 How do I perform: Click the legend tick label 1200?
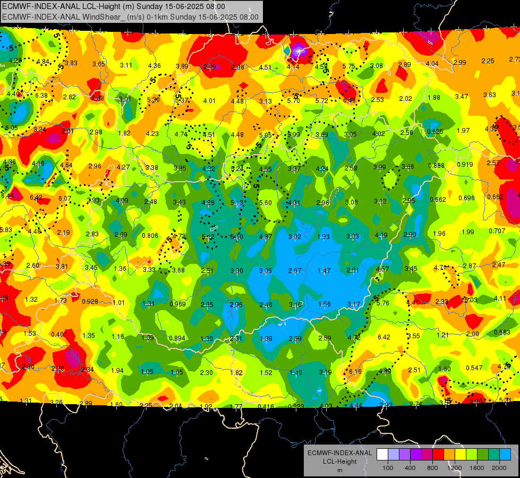[x=455, y=468]
